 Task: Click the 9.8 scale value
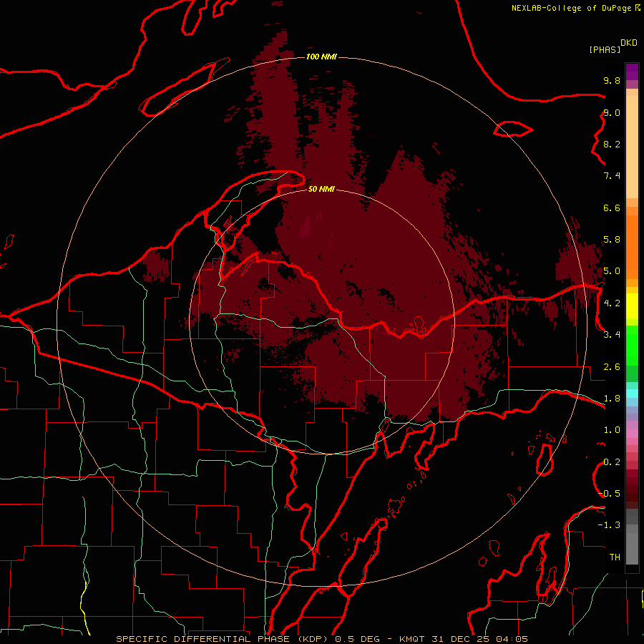[612, 80]
